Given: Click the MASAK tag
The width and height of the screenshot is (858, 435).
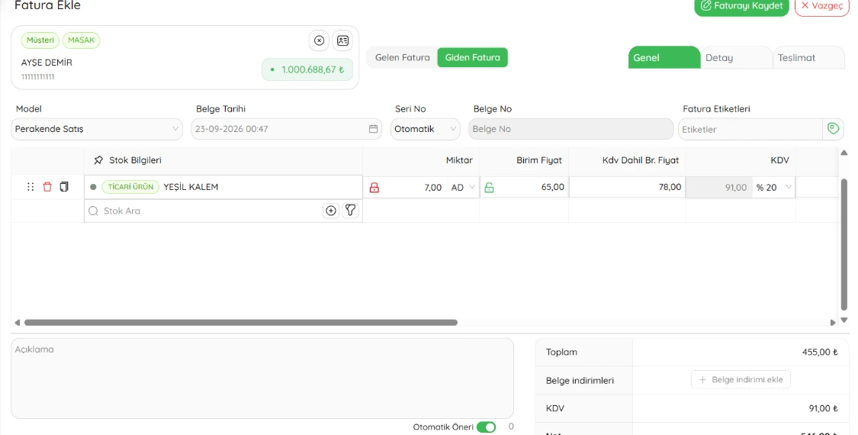Looking at the screenshot, I should click(82, 40).
